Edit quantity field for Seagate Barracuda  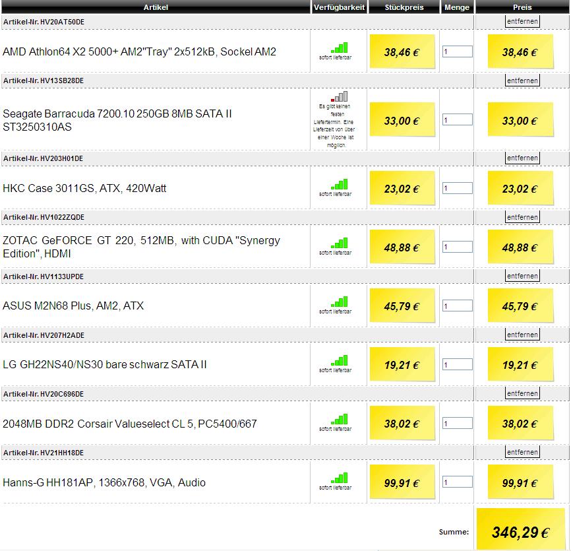(x=458, y=119)
